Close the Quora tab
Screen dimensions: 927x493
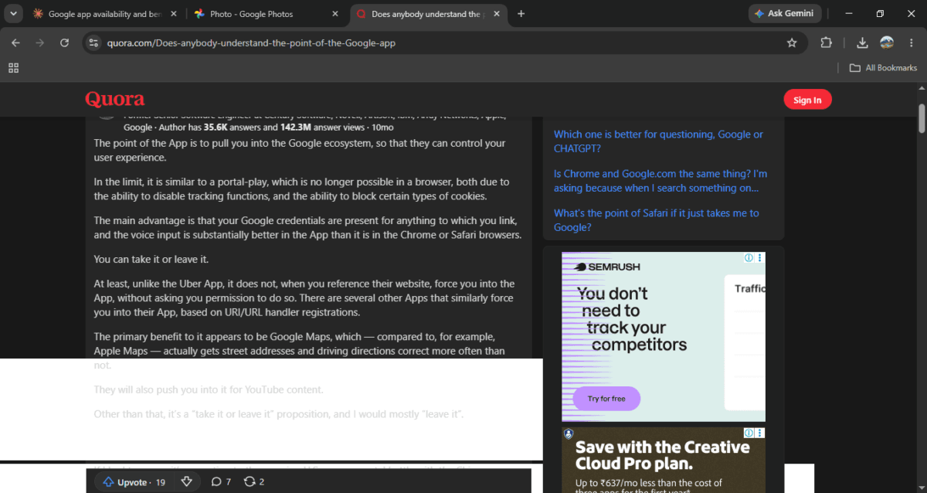pos(495,14)
